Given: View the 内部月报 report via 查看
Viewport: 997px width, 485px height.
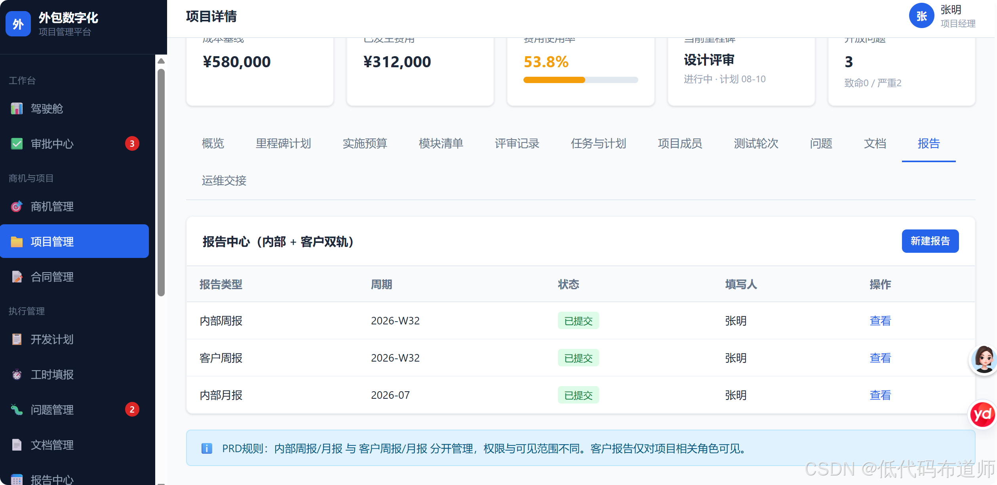Looking at the screenshot, I should (880, 395).
